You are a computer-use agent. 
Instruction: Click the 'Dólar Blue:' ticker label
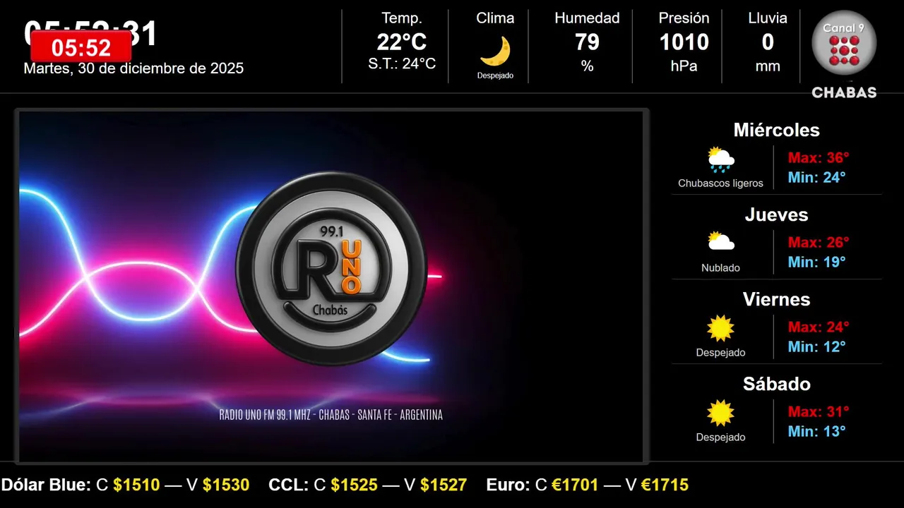coord(46,485)
